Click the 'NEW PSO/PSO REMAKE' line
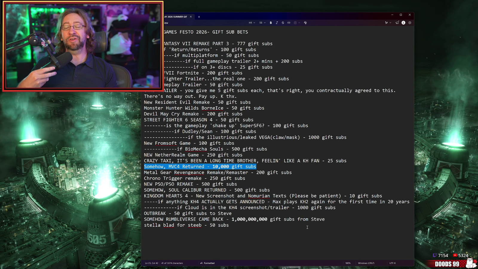This screenshot has height=269, width=478. (190, 184)
